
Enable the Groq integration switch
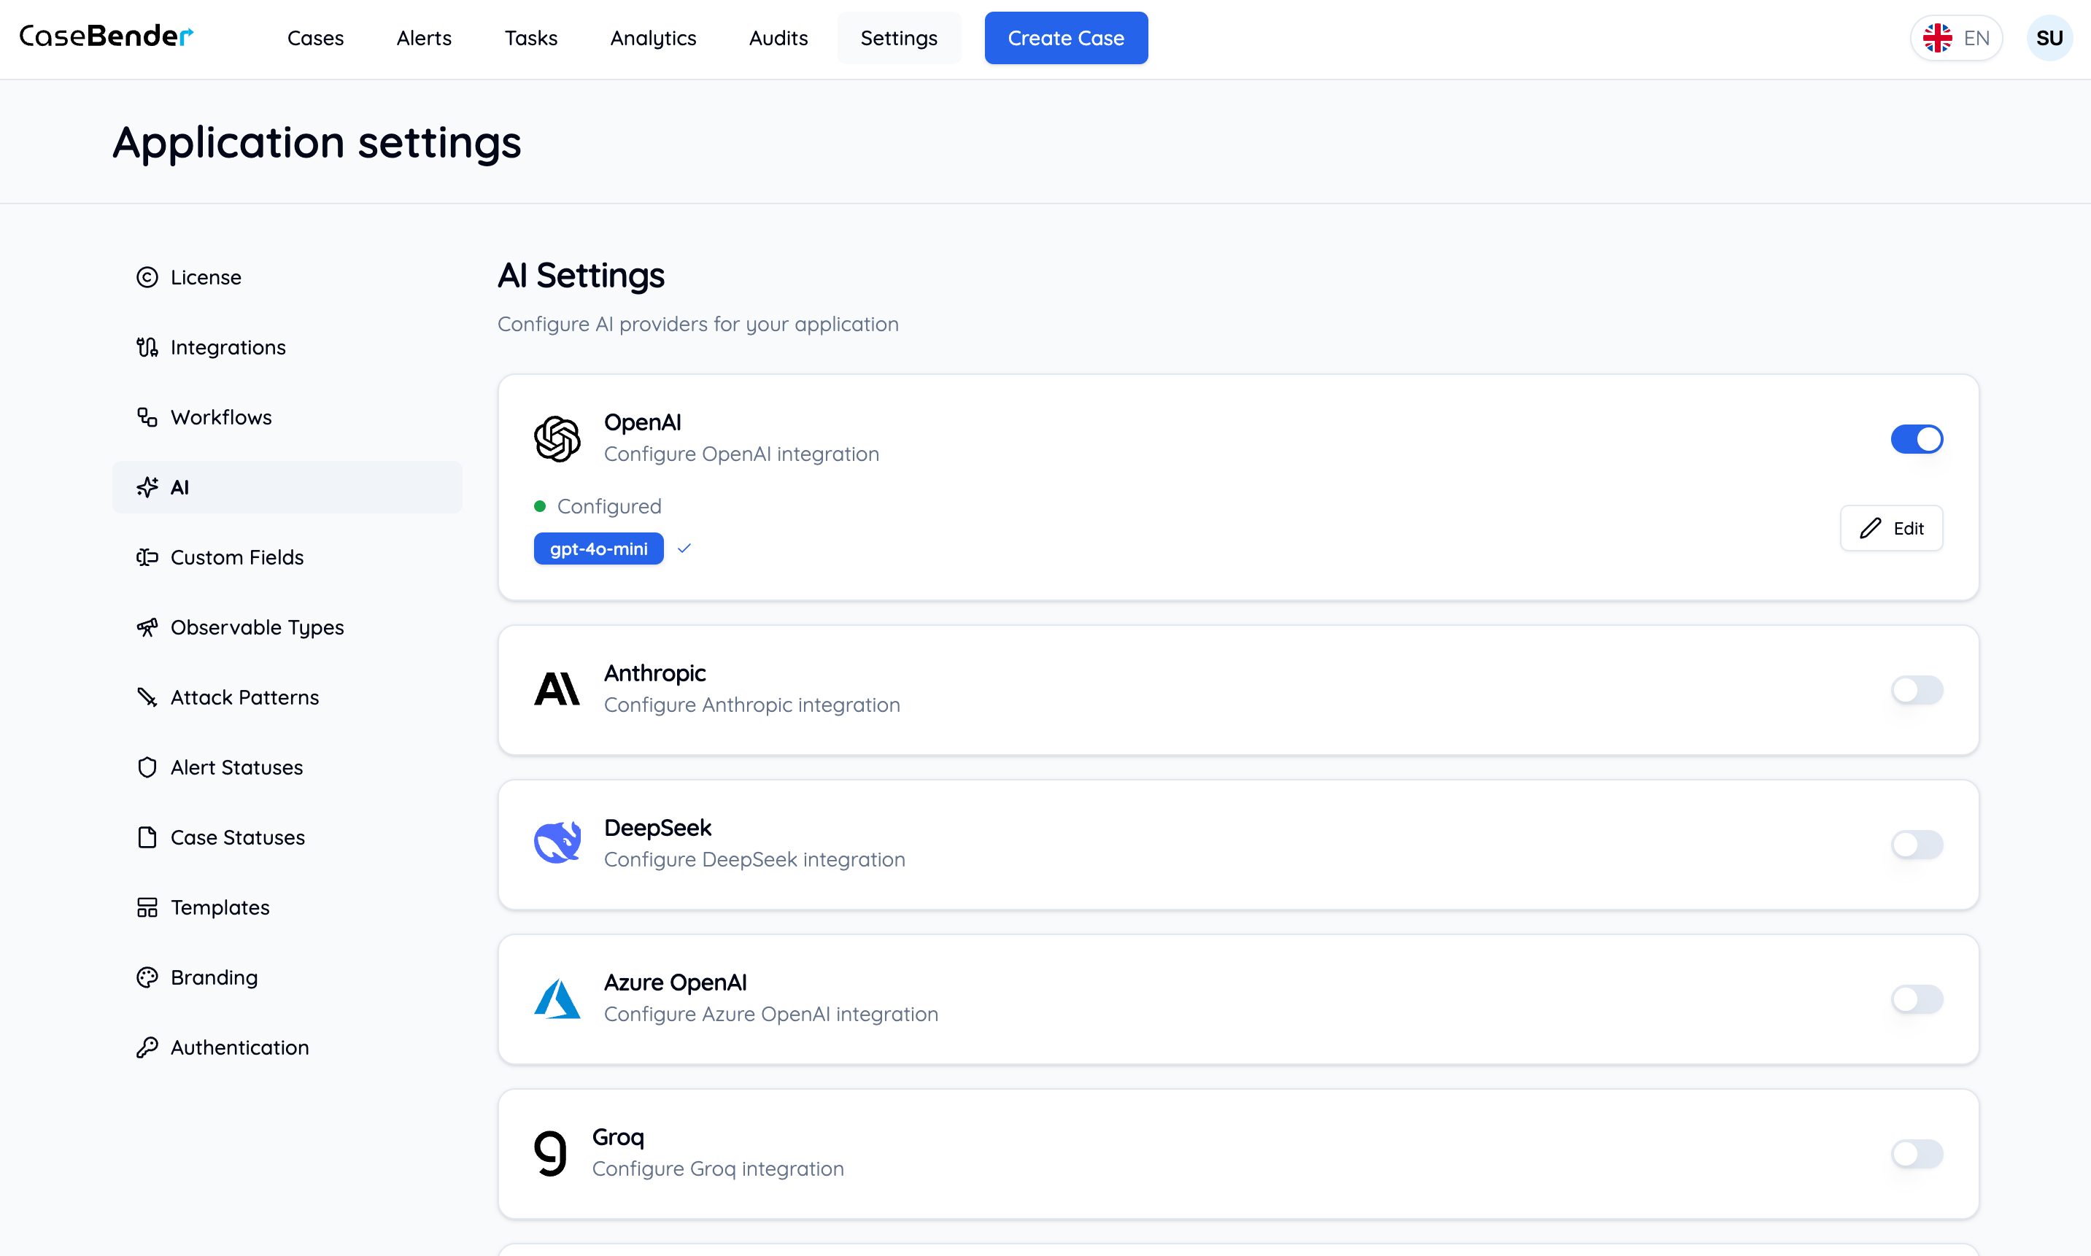coord(1917,1154)
